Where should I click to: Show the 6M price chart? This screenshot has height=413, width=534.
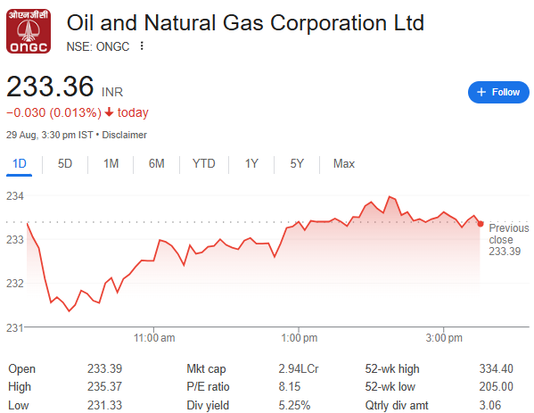[x=156, y=164]
